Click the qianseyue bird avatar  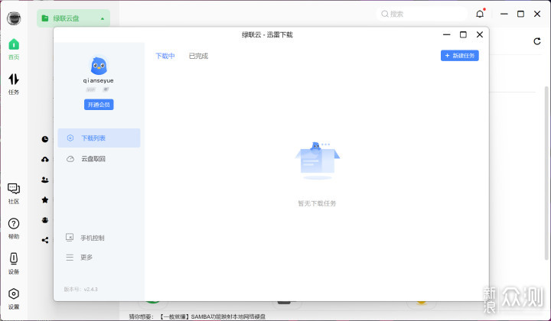(x=99, y=65)
